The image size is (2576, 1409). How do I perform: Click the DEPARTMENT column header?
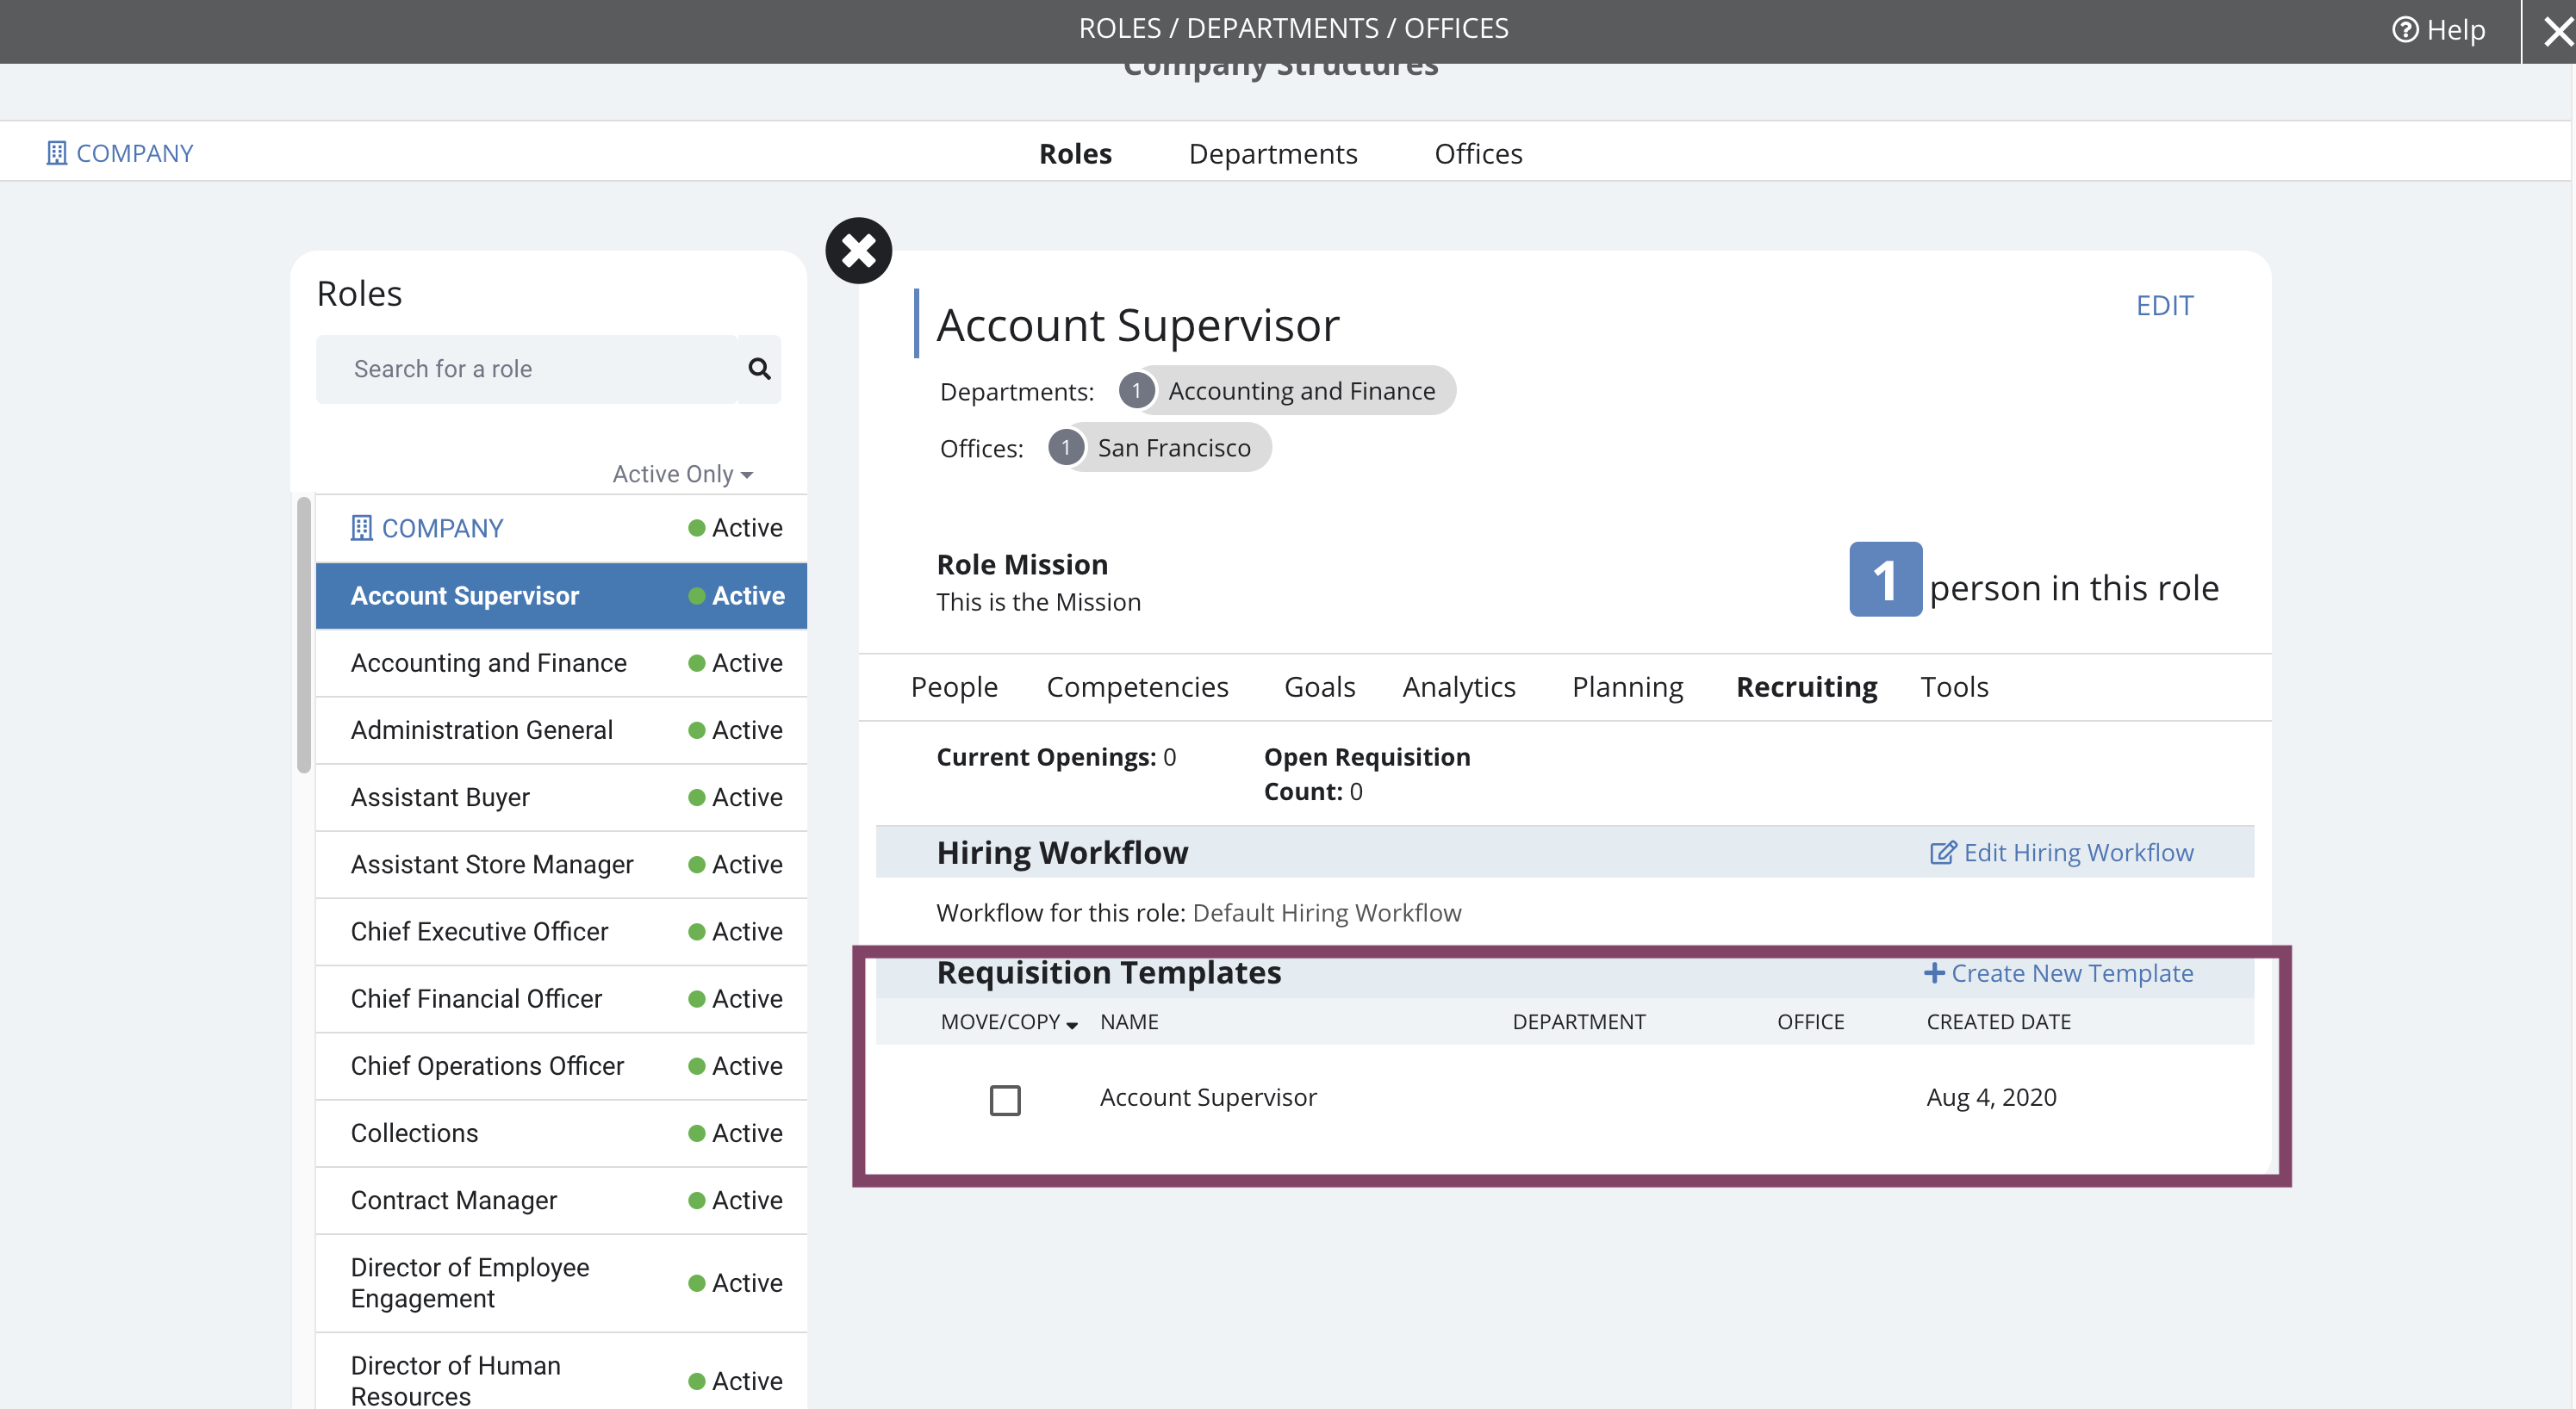click(1578, 1022)
